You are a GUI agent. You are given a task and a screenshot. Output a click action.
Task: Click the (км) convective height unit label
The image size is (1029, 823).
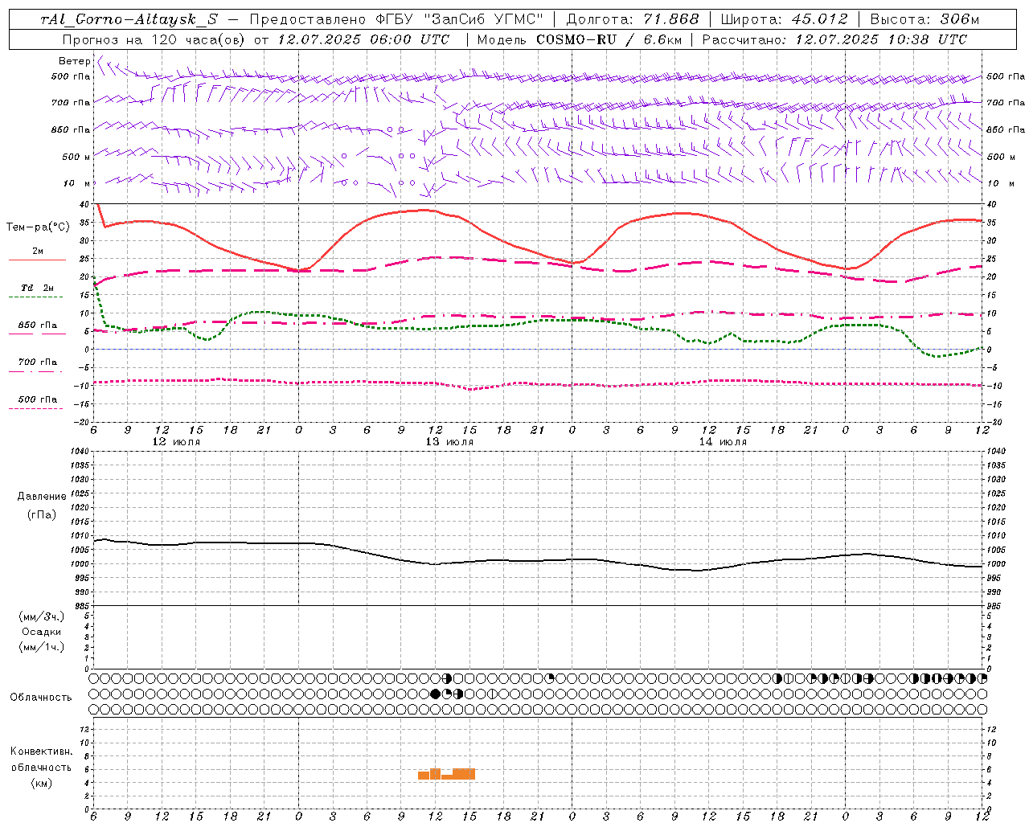coord(41,783)
